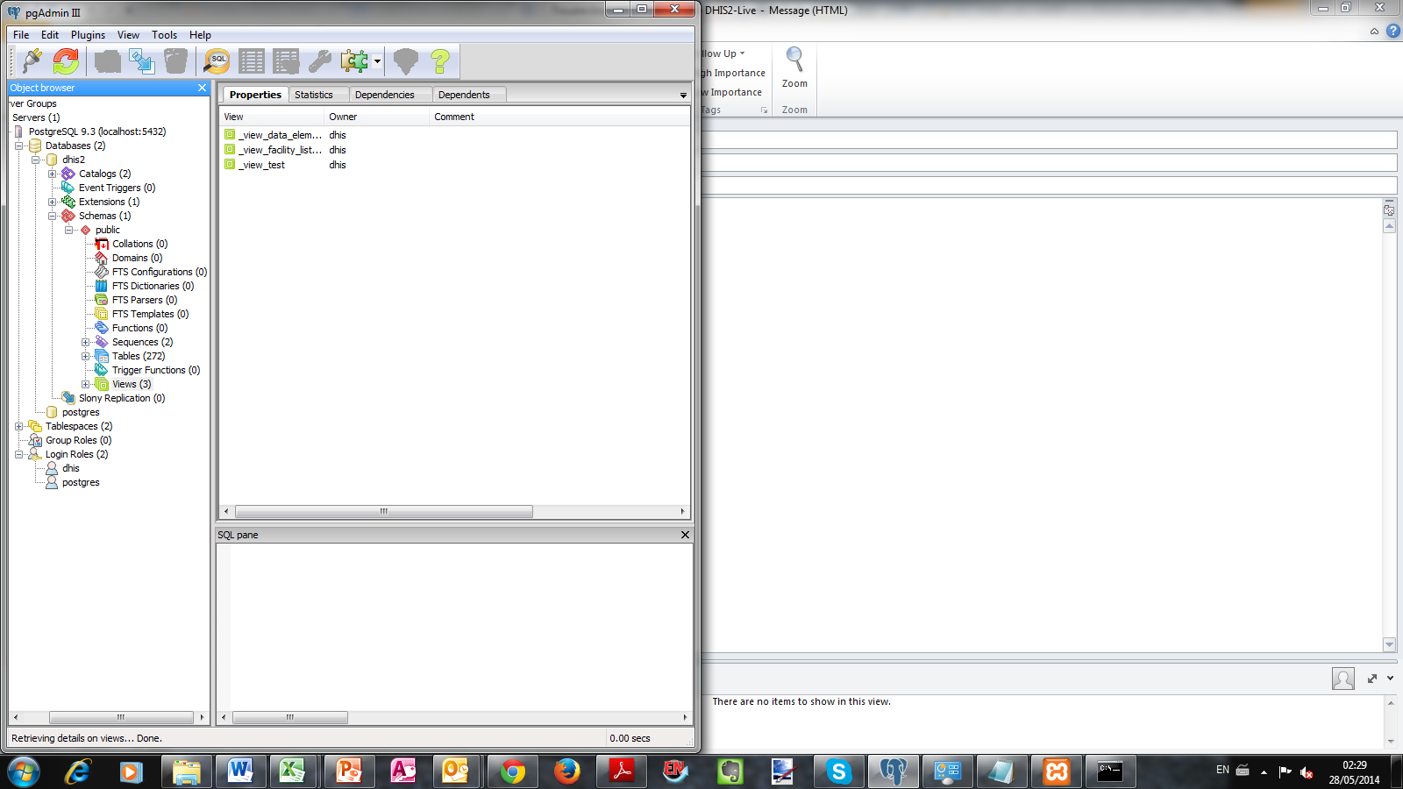Open the File menu

point(21,35)
